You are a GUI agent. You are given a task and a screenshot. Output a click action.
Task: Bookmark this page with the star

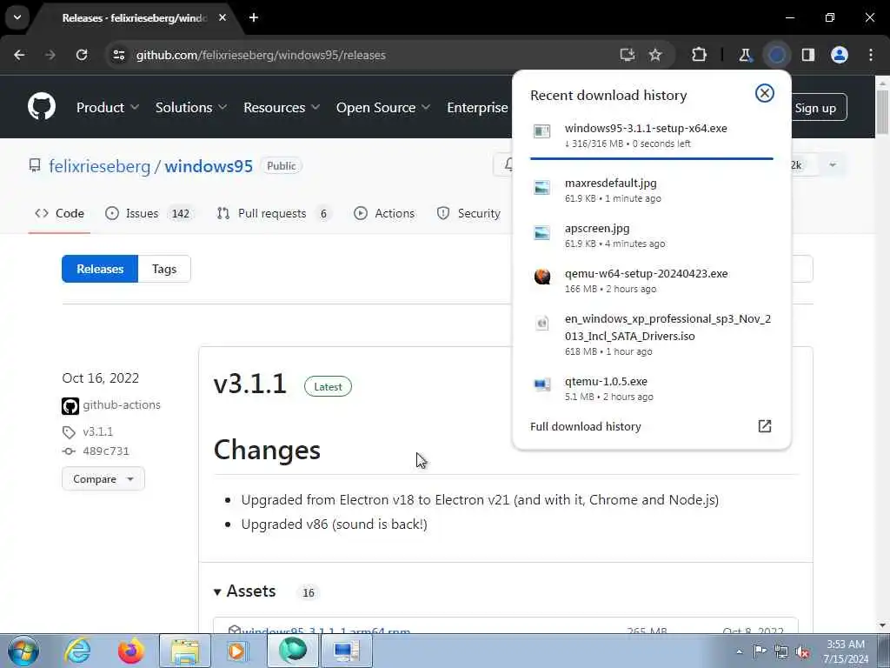tap(655, 55)
